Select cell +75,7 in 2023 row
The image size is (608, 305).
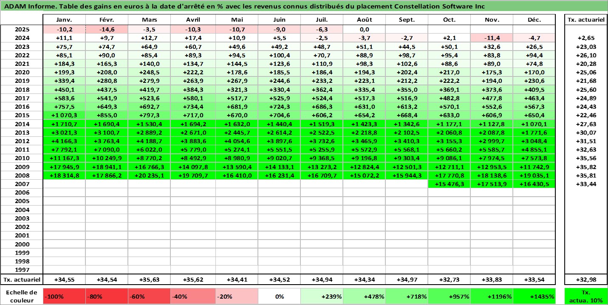(64, 47)
